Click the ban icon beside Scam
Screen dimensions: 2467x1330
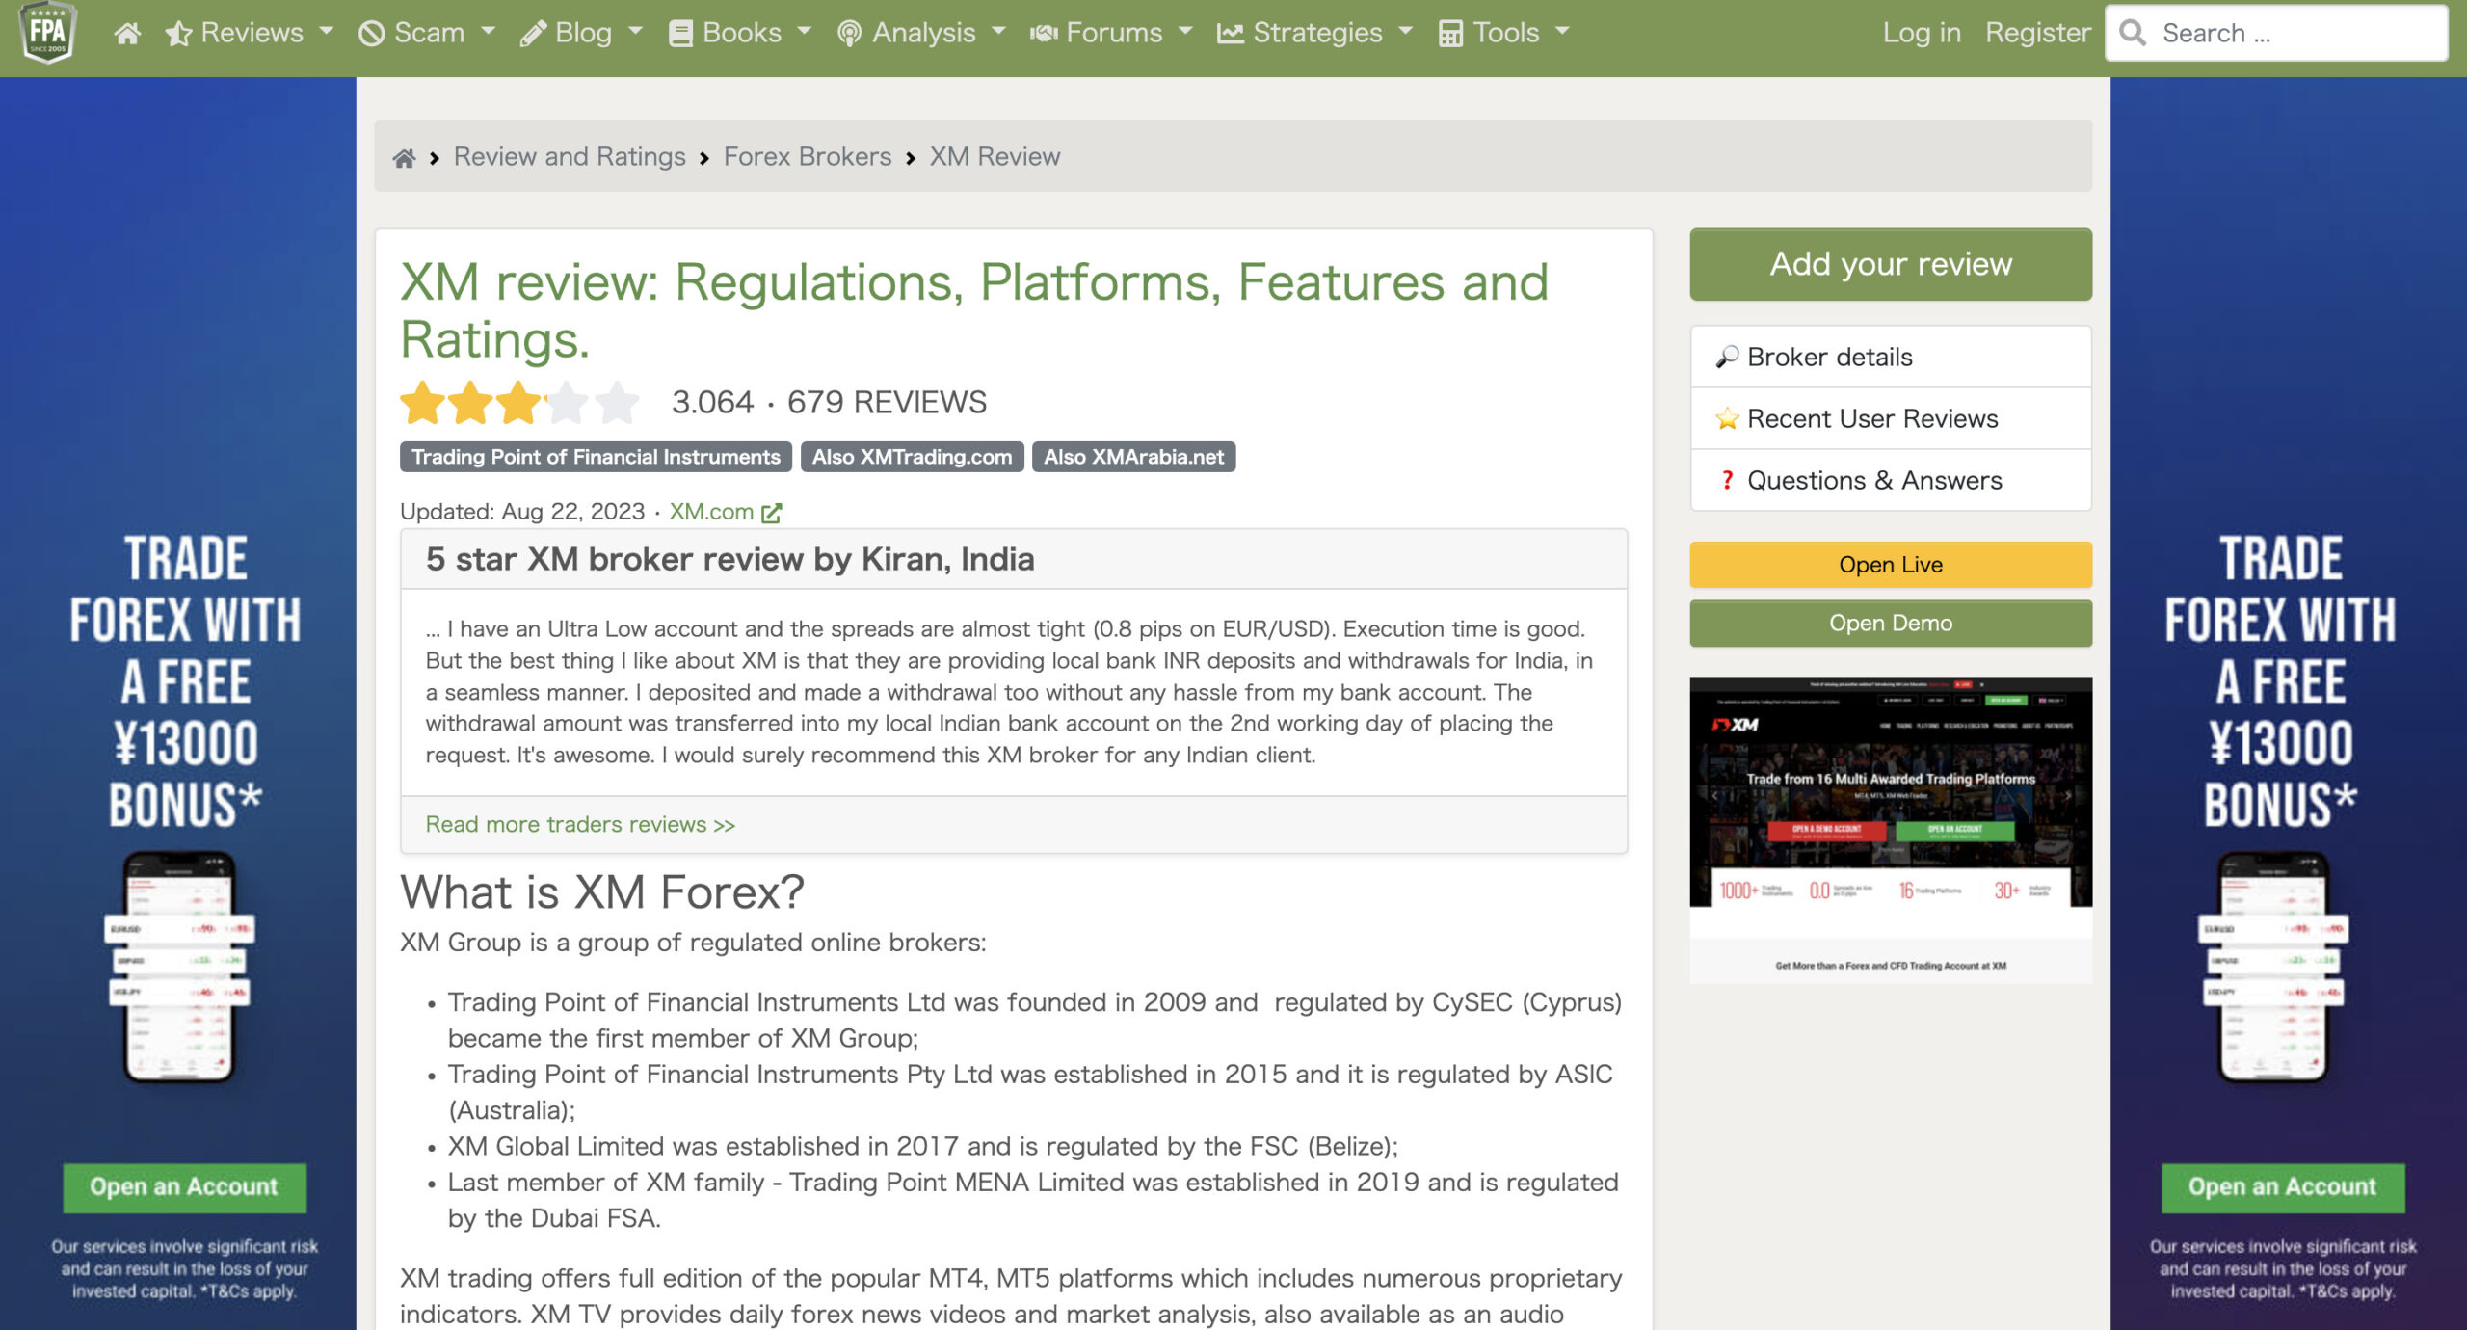(x=371, y=34)
